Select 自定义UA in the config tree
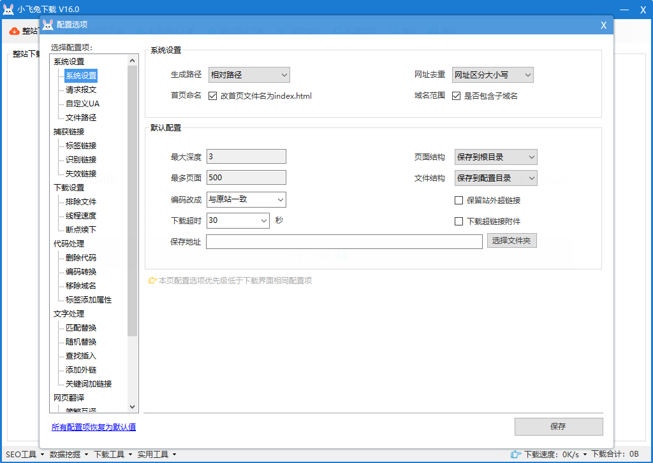Screen dimensions: 653x463 82,104
